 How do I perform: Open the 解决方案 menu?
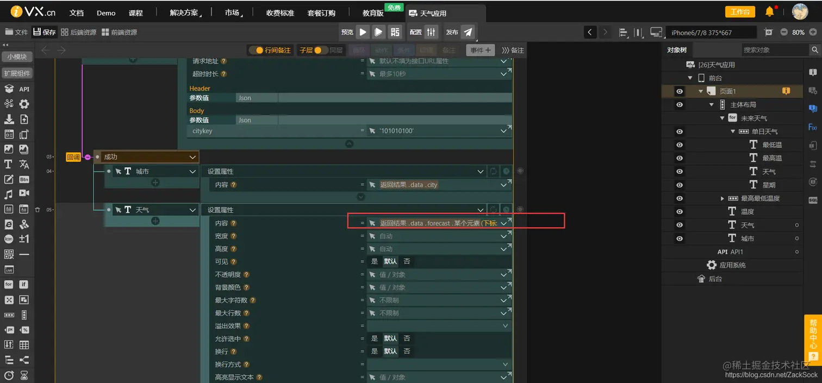point(184,12)
